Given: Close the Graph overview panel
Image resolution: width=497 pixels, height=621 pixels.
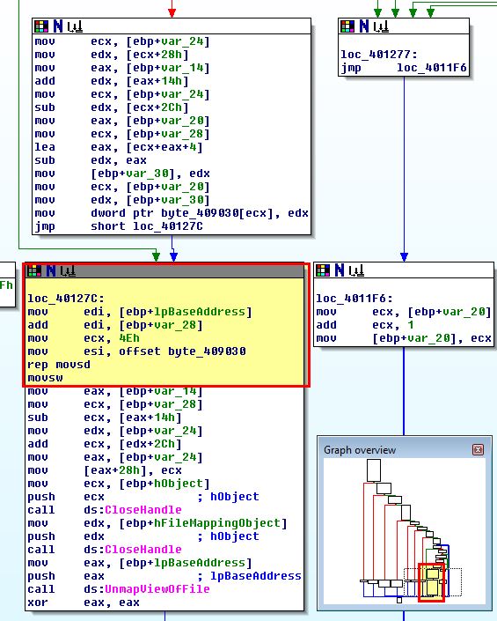Looking at the screenshot, I should (x=478, y=449).
